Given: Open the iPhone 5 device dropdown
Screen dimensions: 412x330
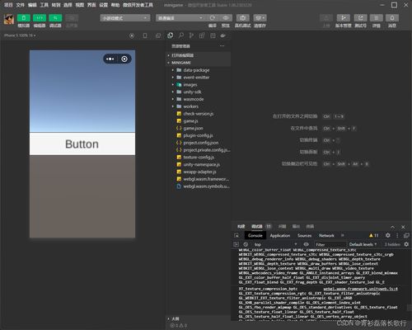Looking at the screenshot, I should pos(20,35).
